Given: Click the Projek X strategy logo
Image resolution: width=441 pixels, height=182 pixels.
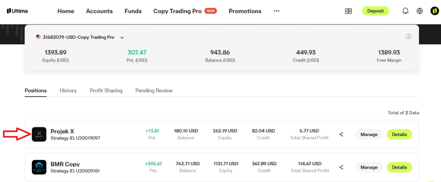Looking at the screenshot, I should 39,134.
